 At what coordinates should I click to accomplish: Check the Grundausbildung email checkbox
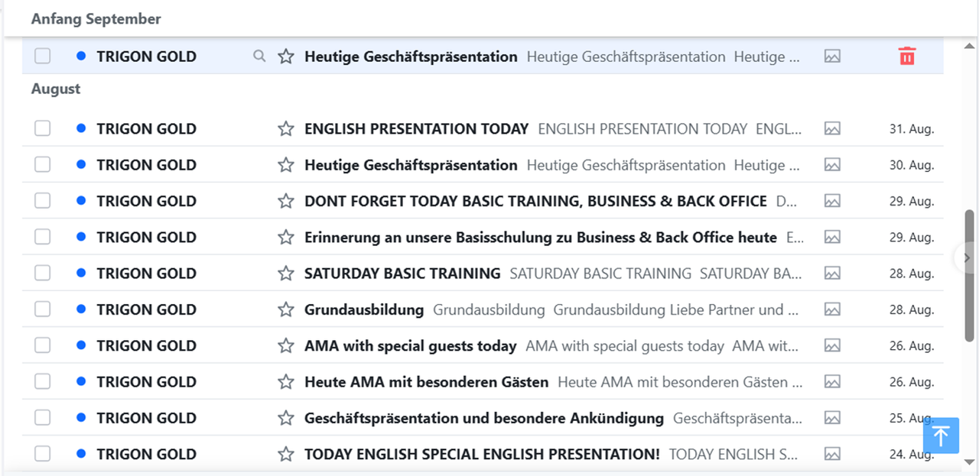42,309
